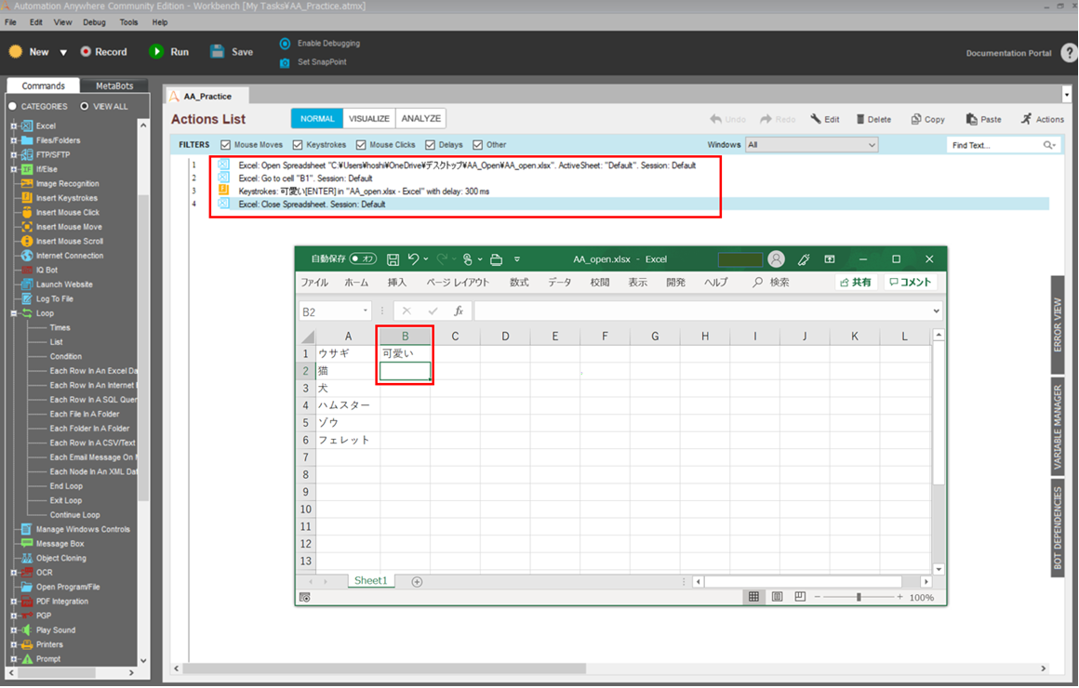Select the VIEW ALL radio button
Screen dimensions: 1079x688
coord(85,107)
